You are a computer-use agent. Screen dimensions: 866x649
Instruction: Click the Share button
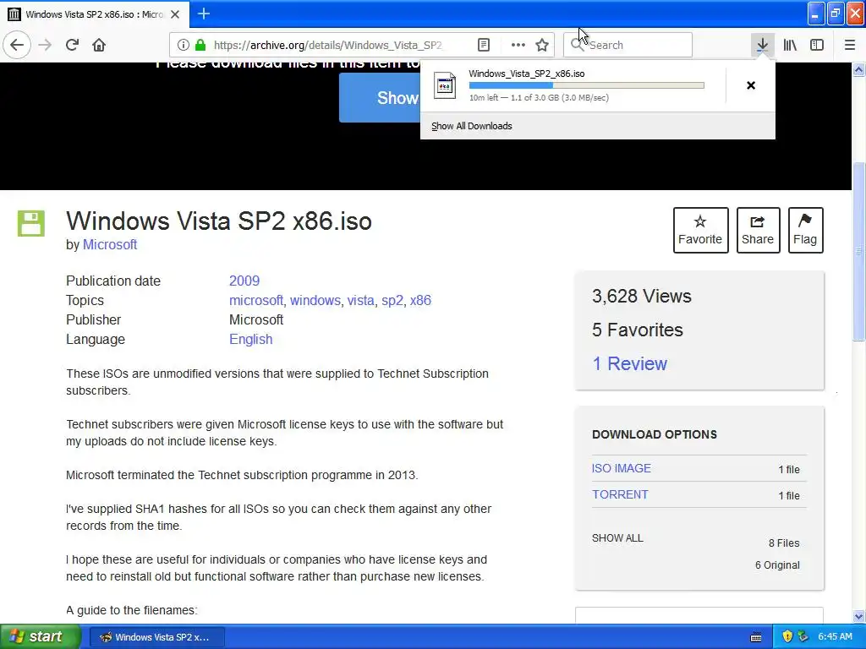758,230
